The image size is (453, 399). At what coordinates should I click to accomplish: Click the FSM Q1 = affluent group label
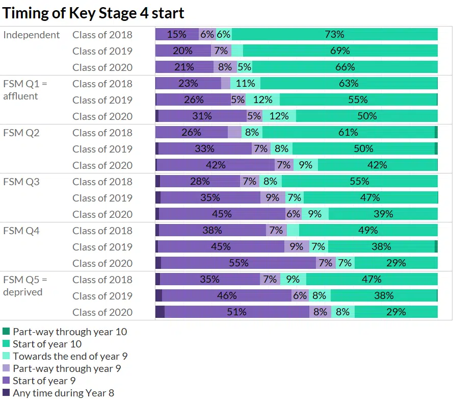[x=25, y=90]
